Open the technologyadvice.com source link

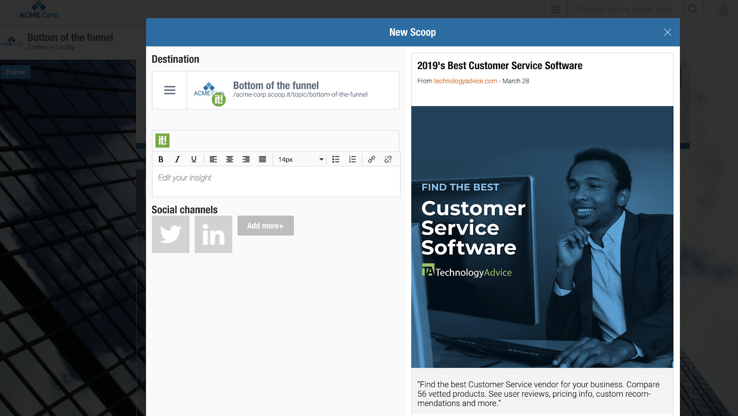click(x=465, y=81)
